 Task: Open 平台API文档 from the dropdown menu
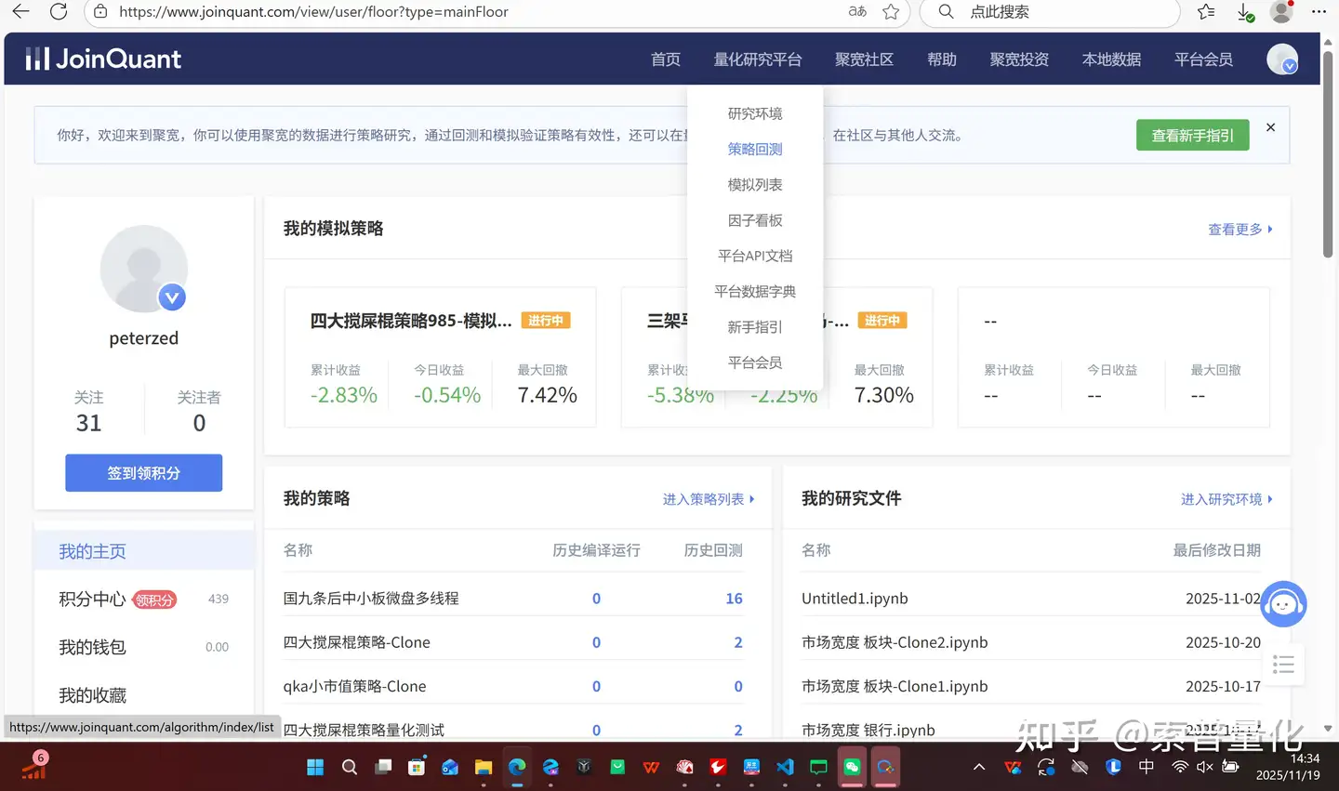[x=755, y=256]
